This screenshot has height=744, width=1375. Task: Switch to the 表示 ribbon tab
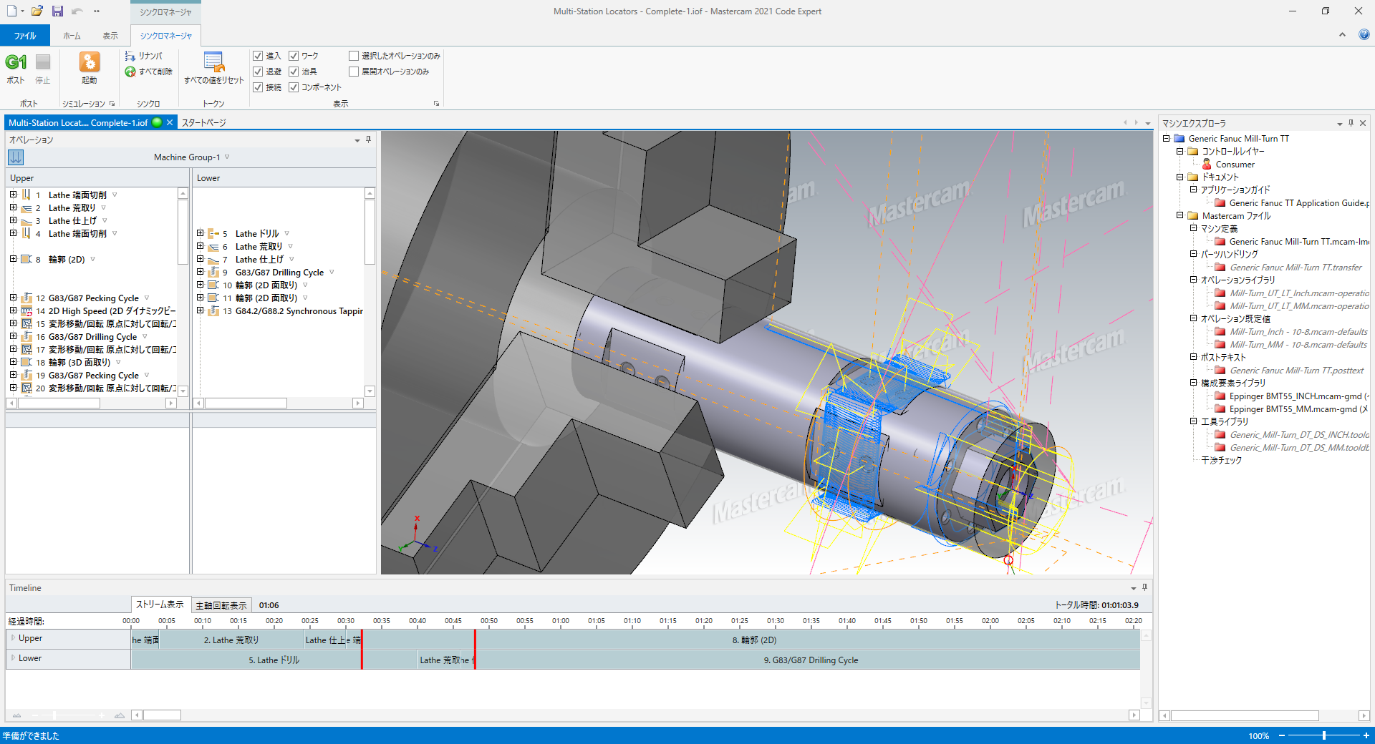pos(110,36)
